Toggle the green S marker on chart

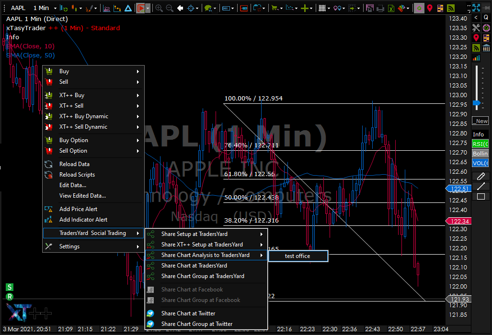[10, 287]
